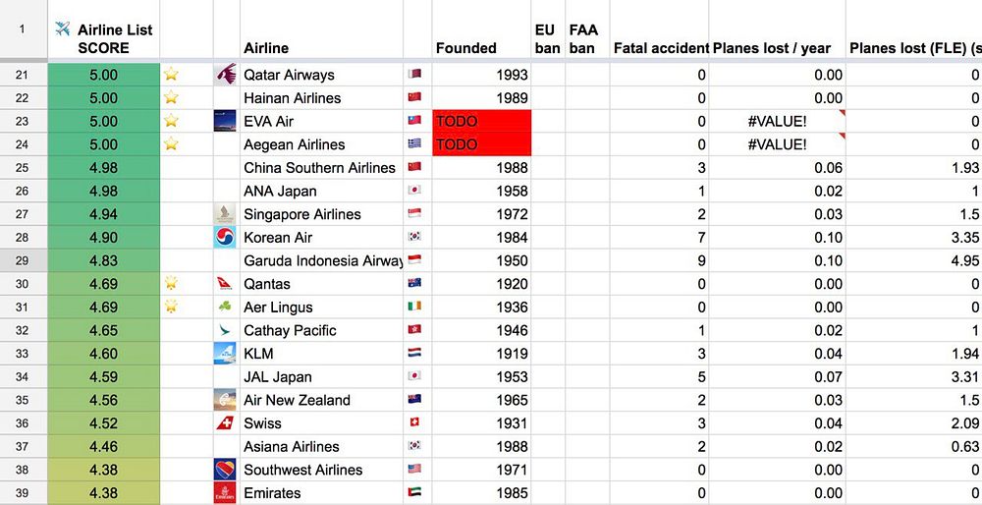Select the Southwest Airlines logo icon
Viewport: 982px width, 505px height.
tap(226, 470)
